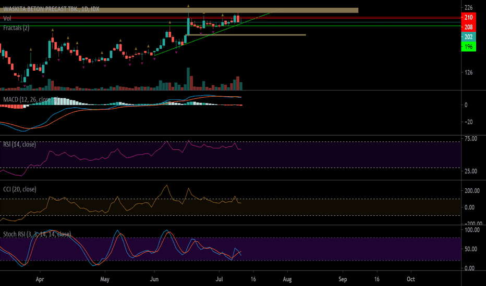Select the Vol indicator label

7,19
